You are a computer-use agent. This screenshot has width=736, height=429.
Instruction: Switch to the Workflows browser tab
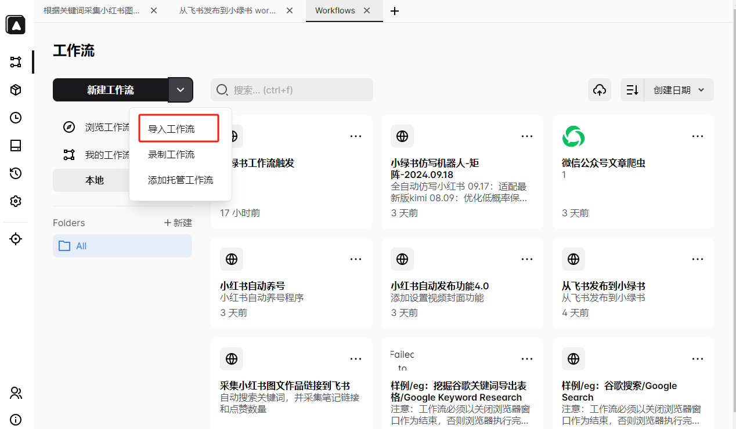[335, 10]
